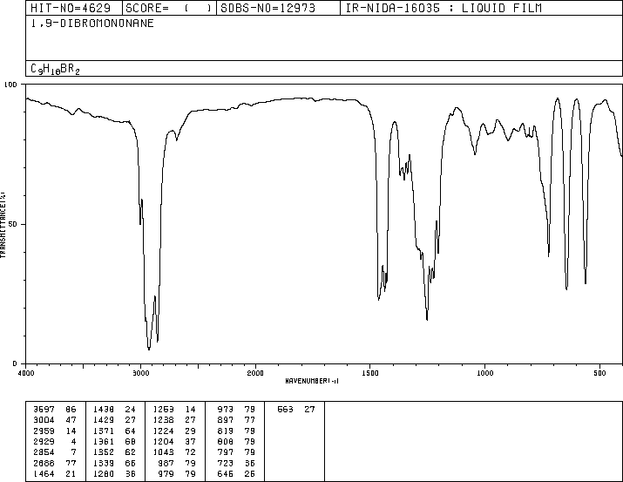Click the 1371 wavenumber in the peak table
Screen dimensions: 623x482
click(x=104, y=431)
